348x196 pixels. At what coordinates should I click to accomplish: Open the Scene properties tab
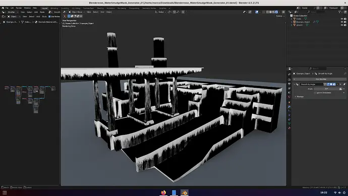[289, 92]
